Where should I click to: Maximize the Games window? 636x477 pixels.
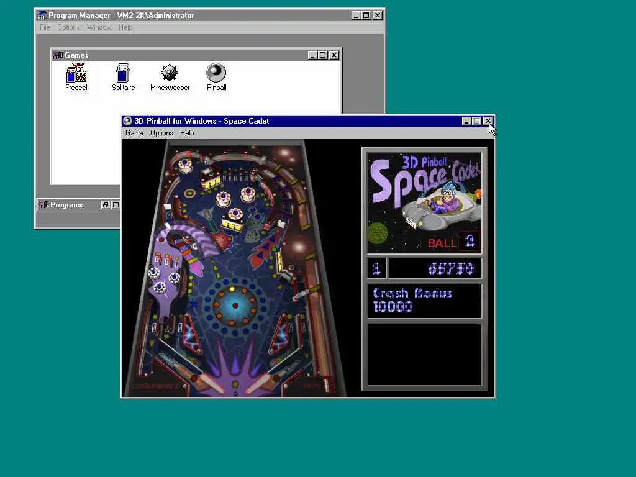click(323, 55)
